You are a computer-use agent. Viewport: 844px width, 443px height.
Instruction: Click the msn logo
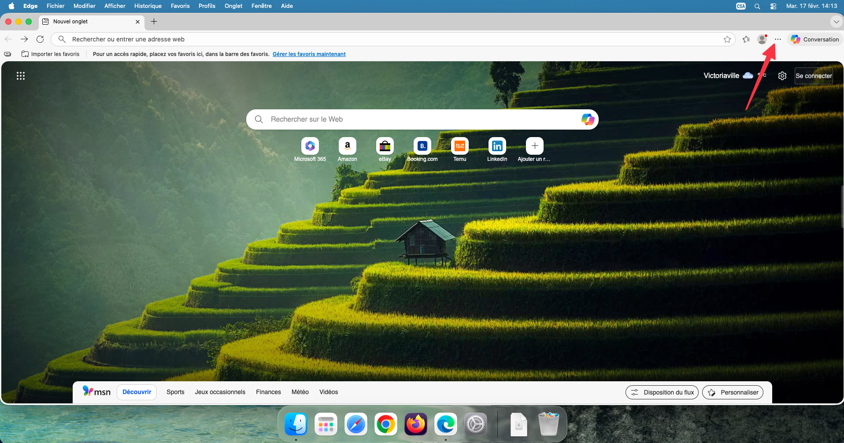[97, 391]
